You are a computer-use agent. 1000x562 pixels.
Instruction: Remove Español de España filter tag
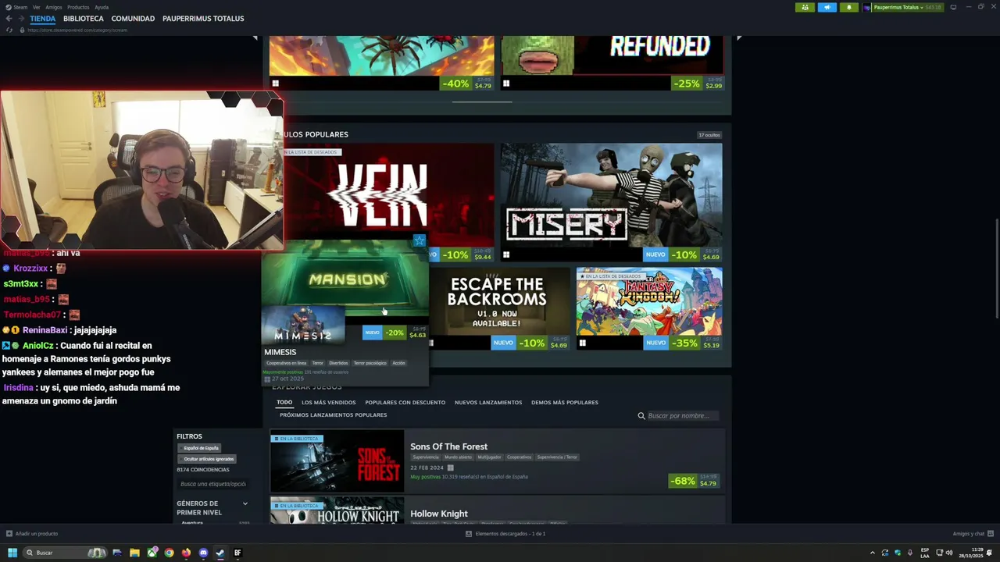tap(201, 448)
